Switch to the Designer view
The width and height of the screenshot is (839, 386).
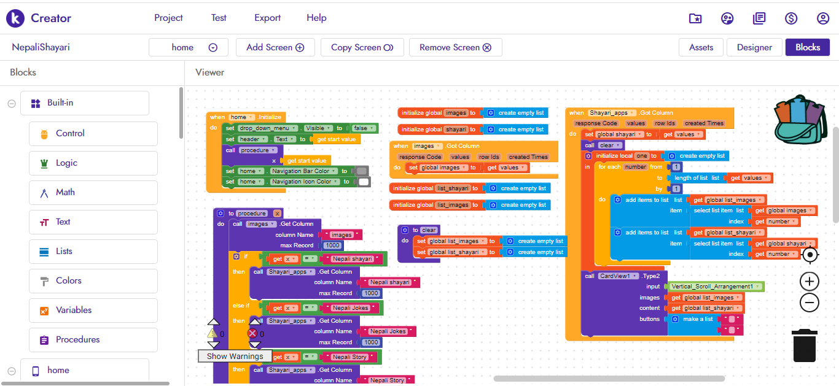(x=754, y=47)
